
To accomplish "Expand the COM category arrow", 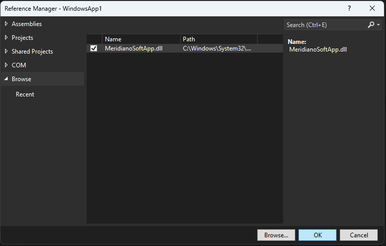I will 7,65.
